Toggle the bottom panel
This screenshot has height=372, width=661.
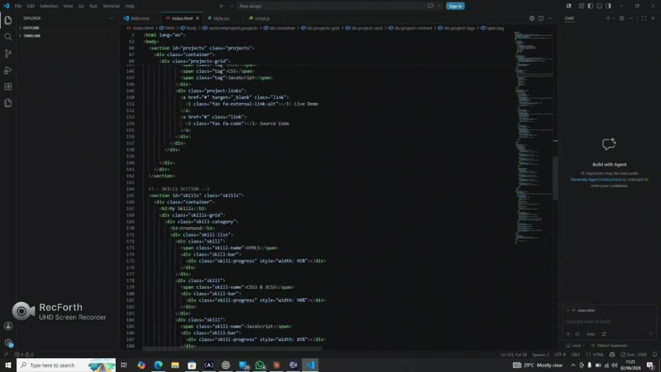599,6
